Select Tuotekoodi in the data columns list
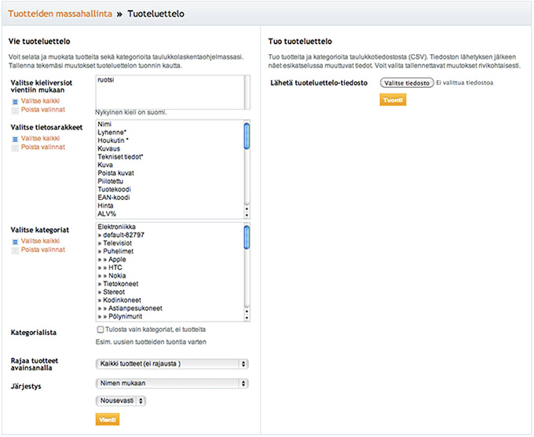534x437 pixels. pos(114,189)
